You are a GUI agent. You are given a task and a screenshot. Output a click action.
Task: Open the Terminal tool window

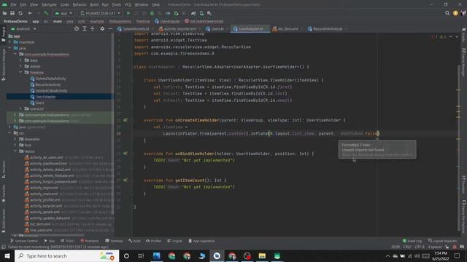coord(114,241)
